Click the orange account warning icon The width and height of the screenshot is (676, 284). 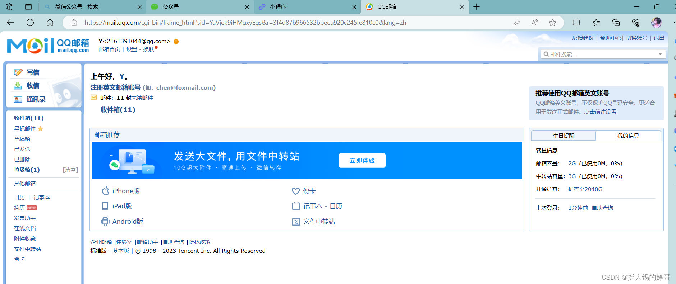(176, 41)
